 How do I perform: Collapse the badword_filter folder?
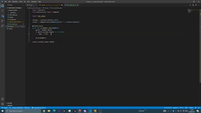13,10
